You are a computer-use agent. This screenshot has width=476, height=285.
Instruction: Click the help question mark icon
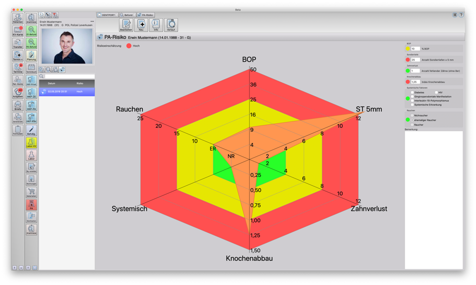pyautogui.click(x=461, y=15)
